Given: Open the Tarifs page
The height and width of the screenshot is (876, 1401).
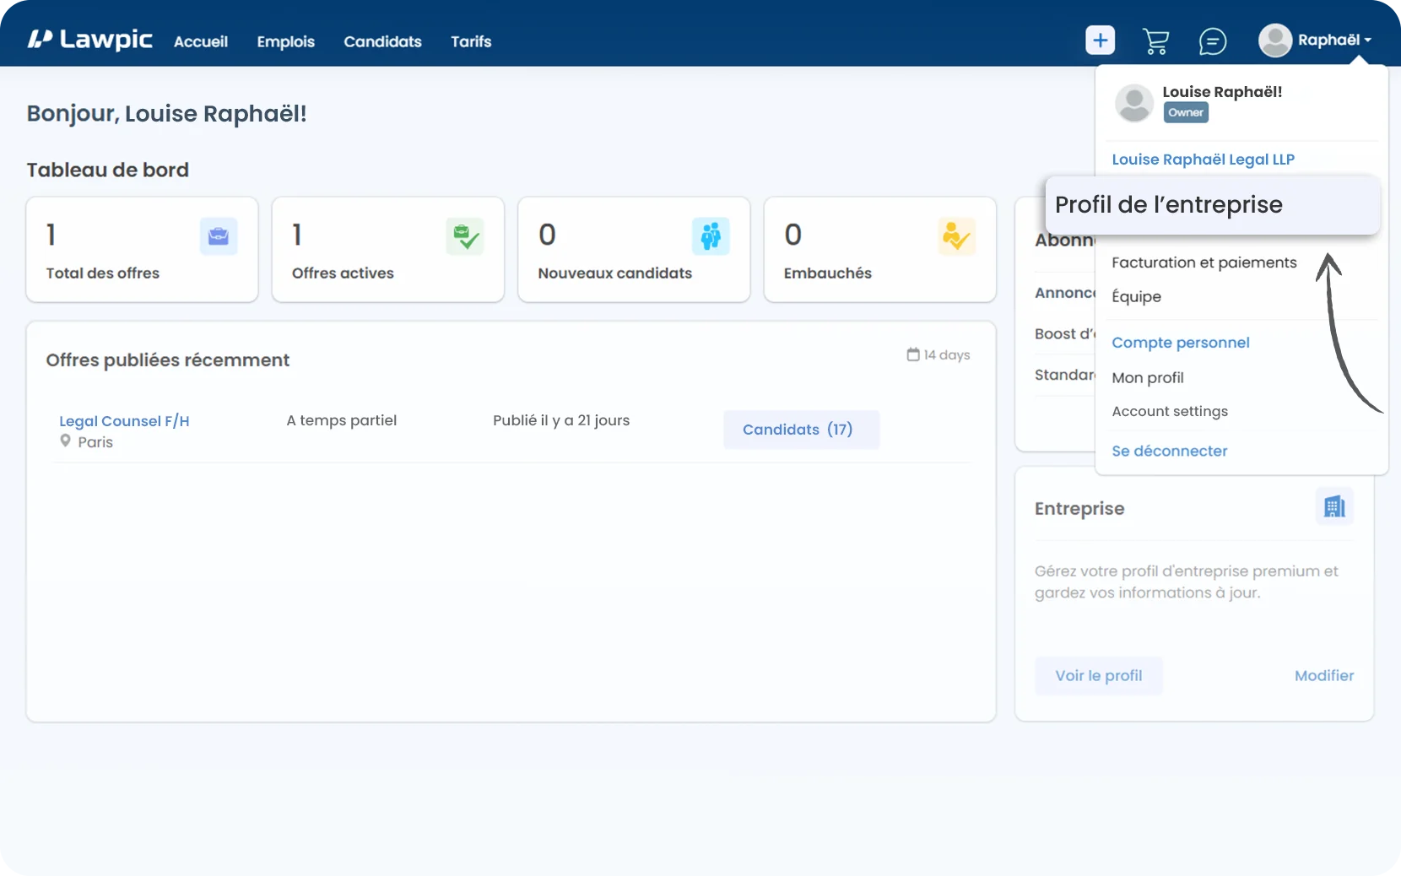Looking at the screenshot, I should (x=471, y=41).
